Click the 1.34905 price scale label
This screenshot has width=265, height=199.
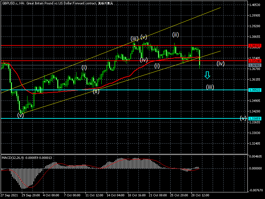[255, 101]
